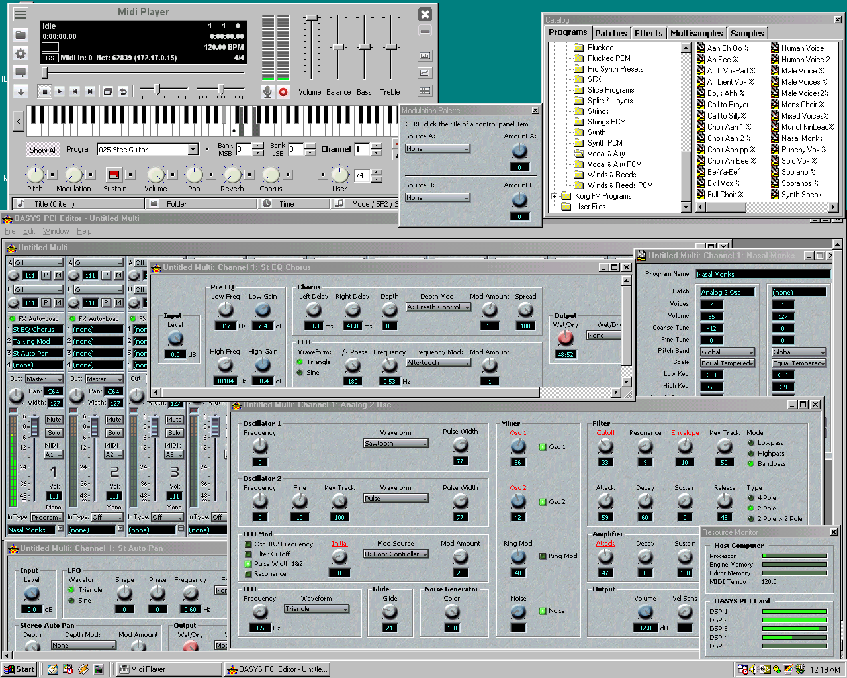Select 4 Pole filter type
This screenshot has height=678, width=847.
click(x=751, y=498)
